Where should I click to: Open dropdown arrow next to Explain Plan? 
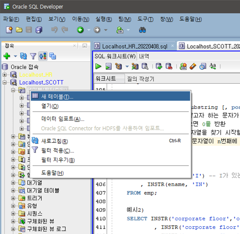coord(127,66)
